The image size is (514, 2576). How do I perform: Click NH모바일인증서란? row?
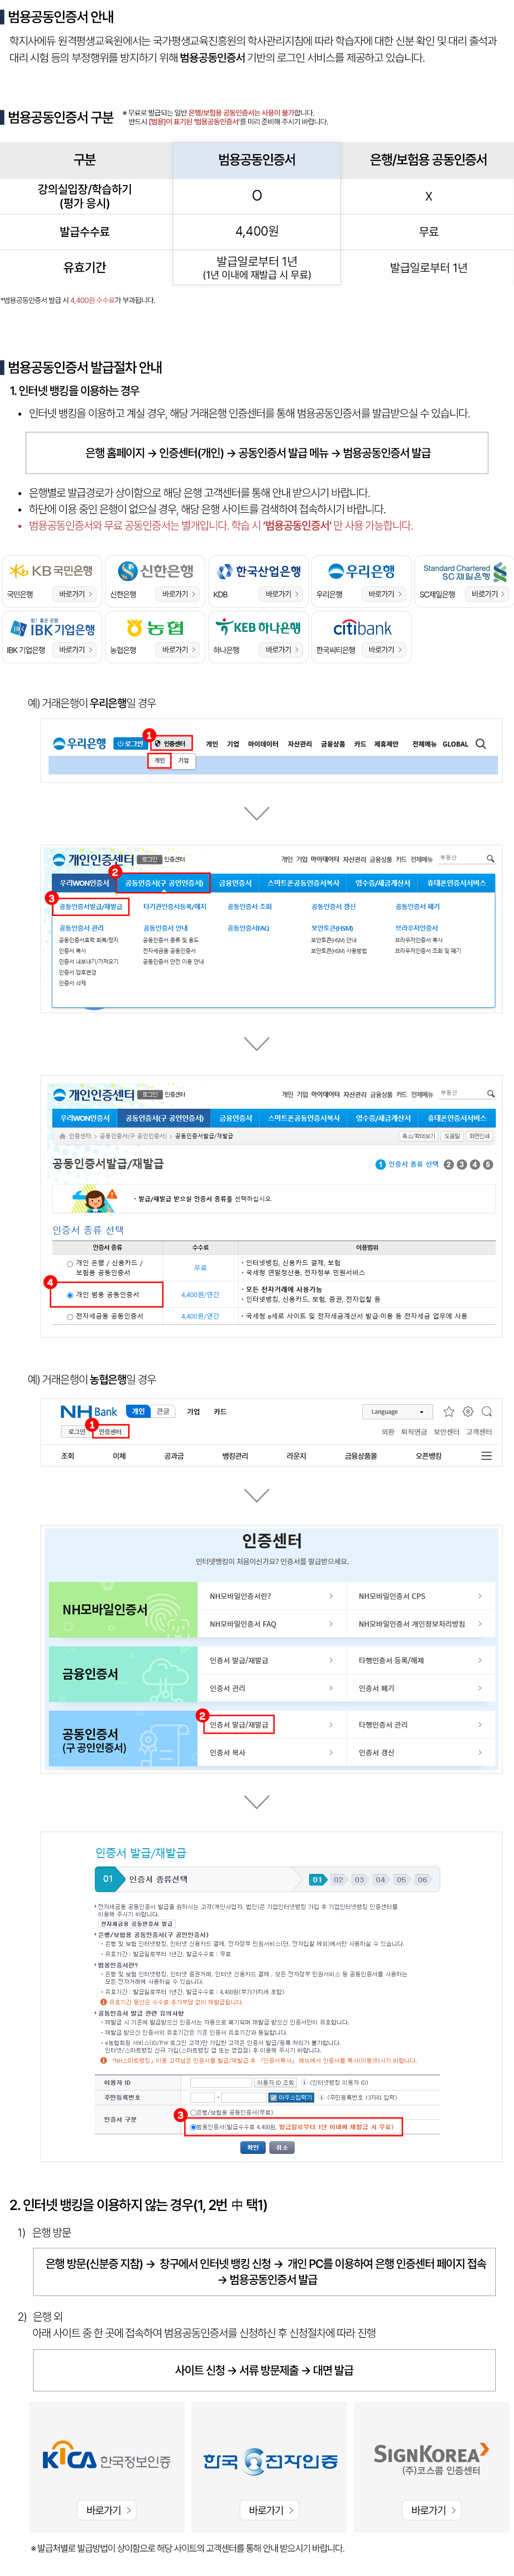click(x=270, y=1596)
